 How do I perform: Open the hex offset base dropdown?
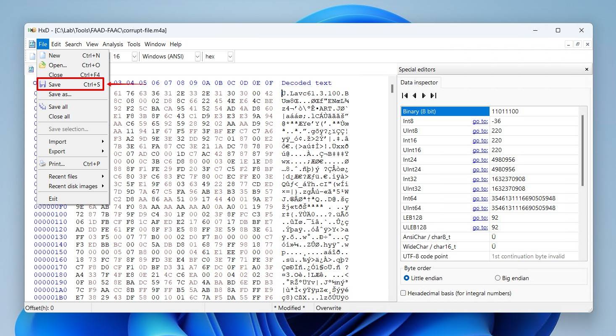(230, 56)
